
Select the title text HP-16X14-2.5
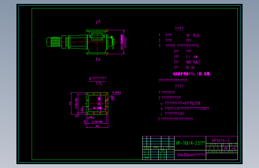[191, 143]
